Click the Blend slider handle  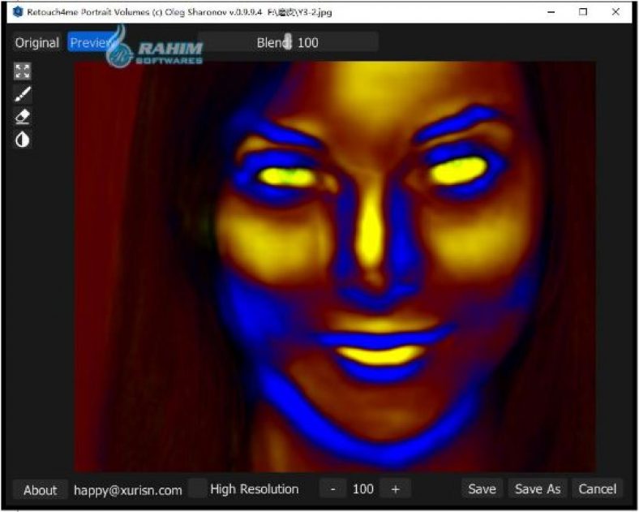coord(288,42)
